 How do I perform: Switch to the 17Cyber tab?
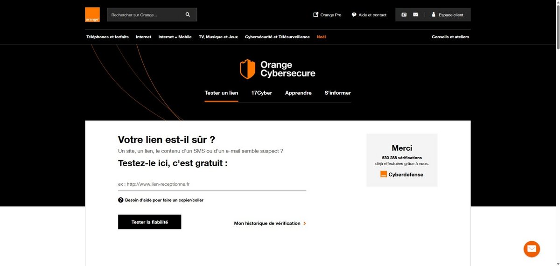(261, 93)
